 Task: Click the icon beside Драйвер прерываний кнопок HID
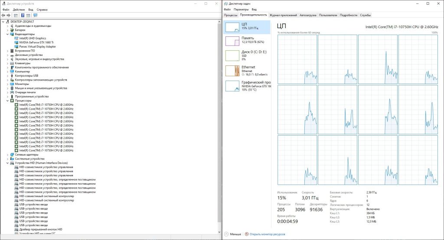coord(16,230)
